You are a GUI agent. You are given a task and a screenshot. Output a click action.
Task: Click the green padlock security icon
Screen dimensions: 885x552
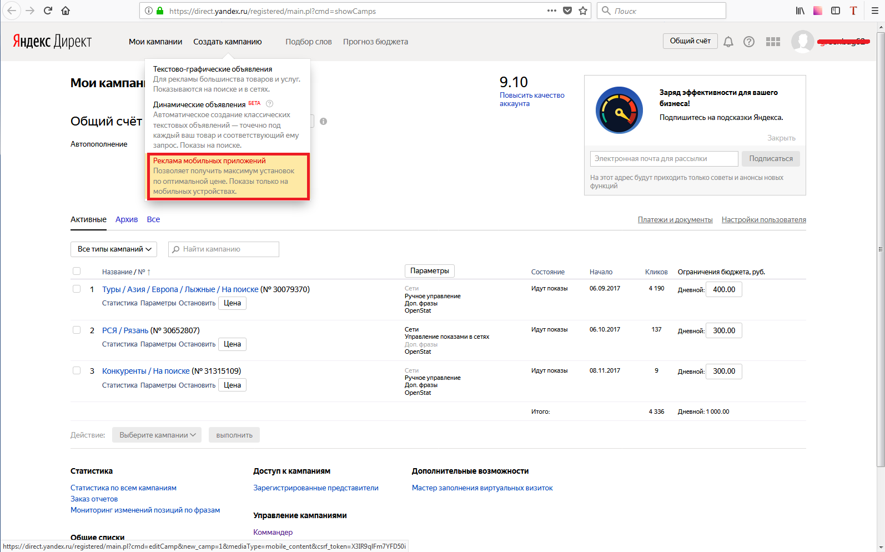(x=160, y=11)
